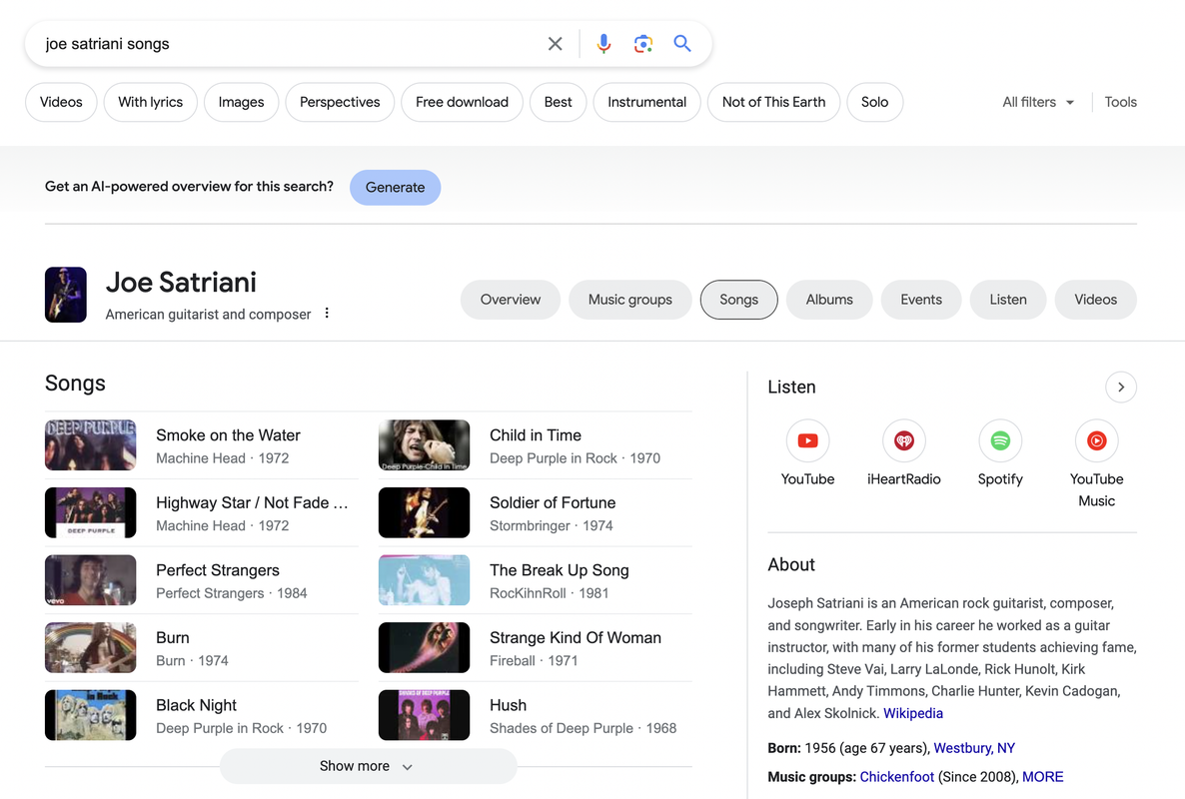The image size is (1185, 799).
Task: Open the Events tab
Action: click(x=921, y=300)
